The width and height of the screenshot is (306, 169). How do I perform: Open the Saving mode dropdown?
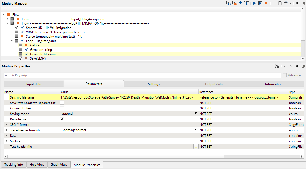click(x=195, y=114)
